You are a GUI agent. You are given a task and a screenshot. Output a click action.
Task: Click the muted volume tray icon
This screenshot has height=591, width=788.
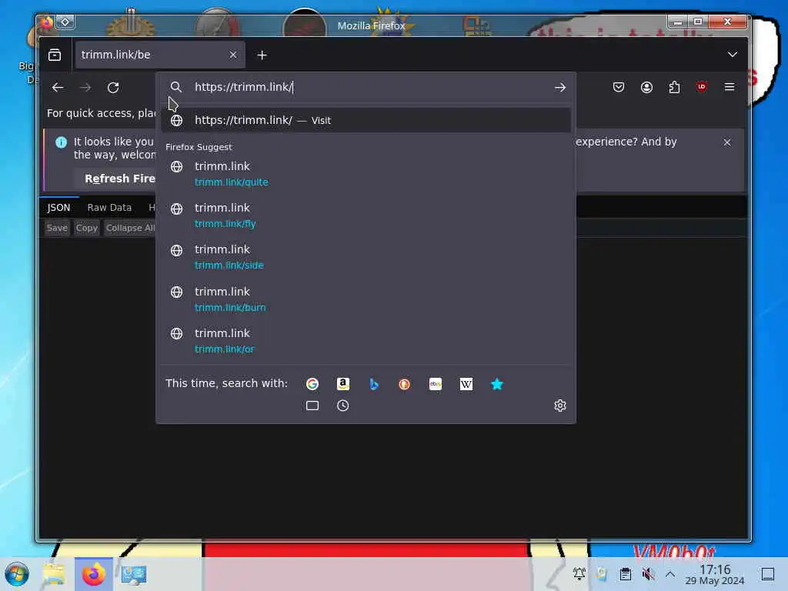point(648,573)
